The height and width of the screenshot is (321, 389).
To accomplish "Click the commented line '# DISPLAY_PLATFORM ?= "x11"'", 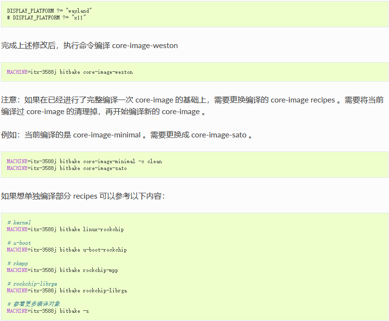I will 46,17.
